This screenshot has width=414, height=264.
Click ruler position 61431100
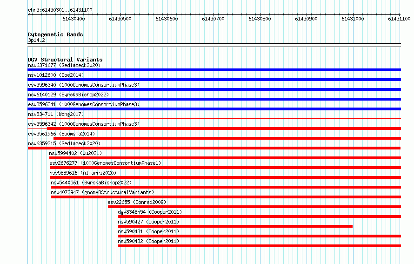click(399, 19)
